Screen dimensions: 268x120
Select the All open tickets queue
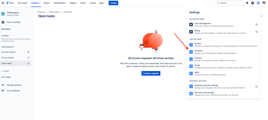point(16,52)
